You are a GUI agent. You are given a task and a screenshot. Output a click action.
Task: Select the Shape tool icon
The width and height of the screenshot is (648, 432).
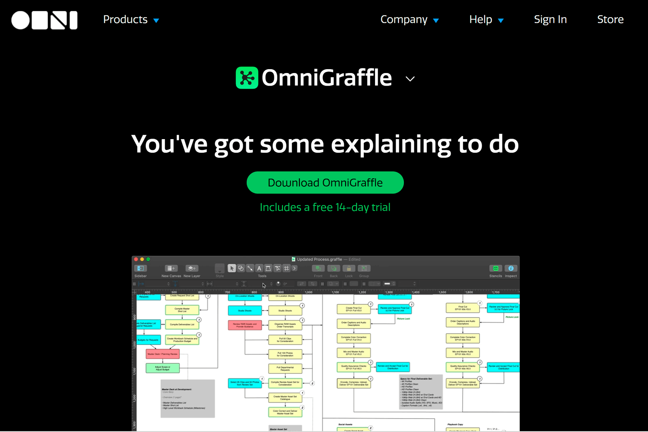241,268
